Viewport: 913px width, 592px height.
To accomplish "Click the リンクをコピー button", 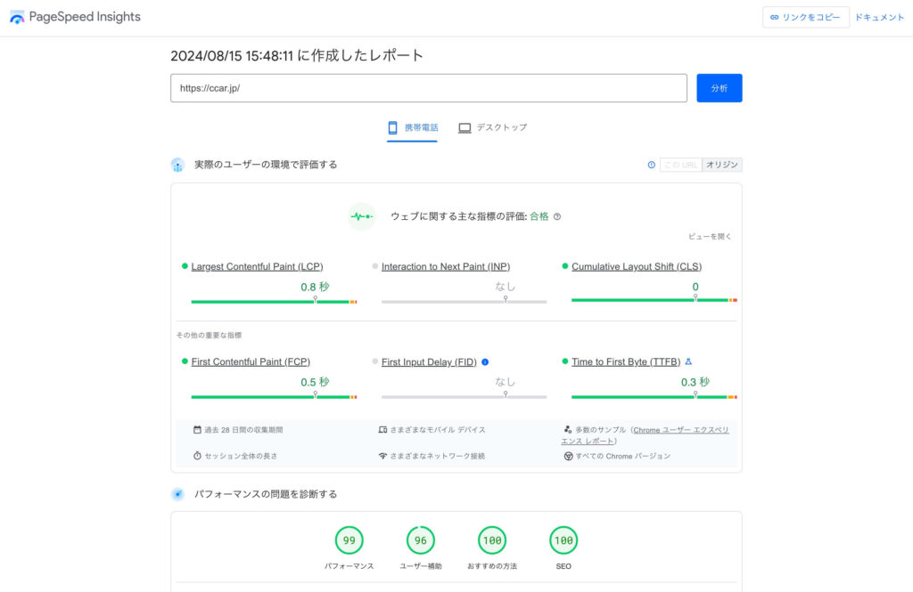I will (805, 18).
